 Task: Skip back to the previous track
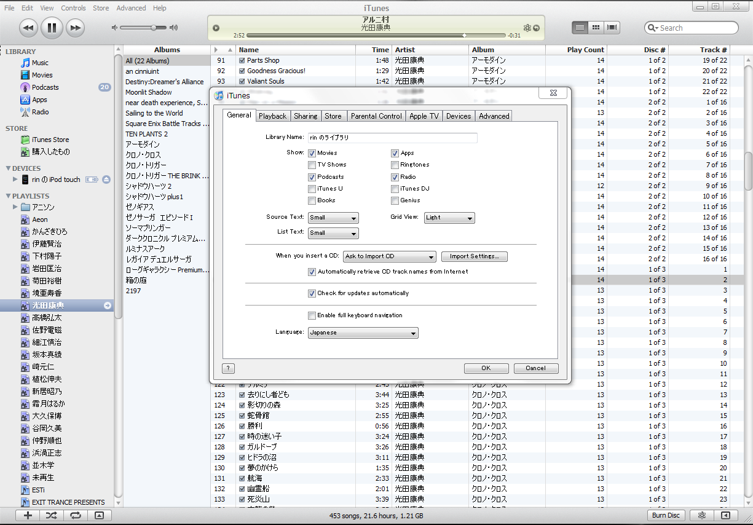coord(28,28)
